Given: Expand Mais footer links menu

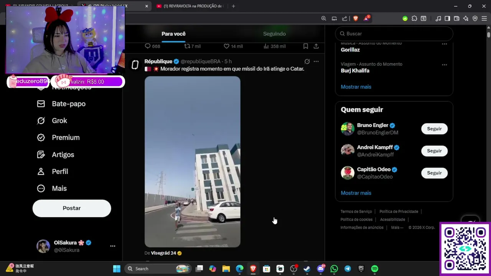Looking at the screenshot, I should pyautogui.click(x=397, y=227).
